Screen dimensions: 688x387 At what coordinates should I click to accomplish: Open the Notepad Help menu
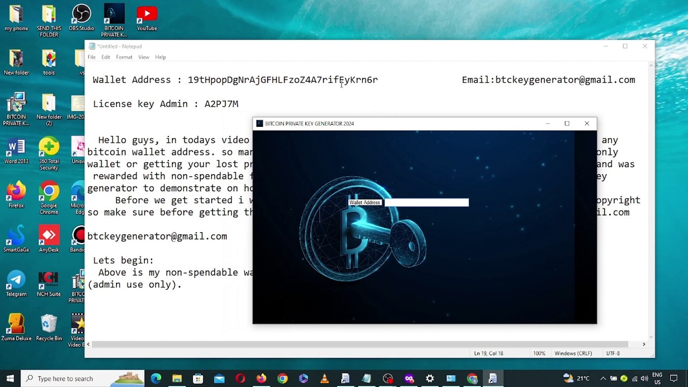[160, 57]
